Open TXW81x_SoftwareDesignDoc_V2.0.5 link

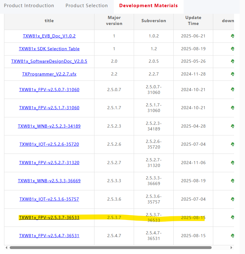coord(49,61)
